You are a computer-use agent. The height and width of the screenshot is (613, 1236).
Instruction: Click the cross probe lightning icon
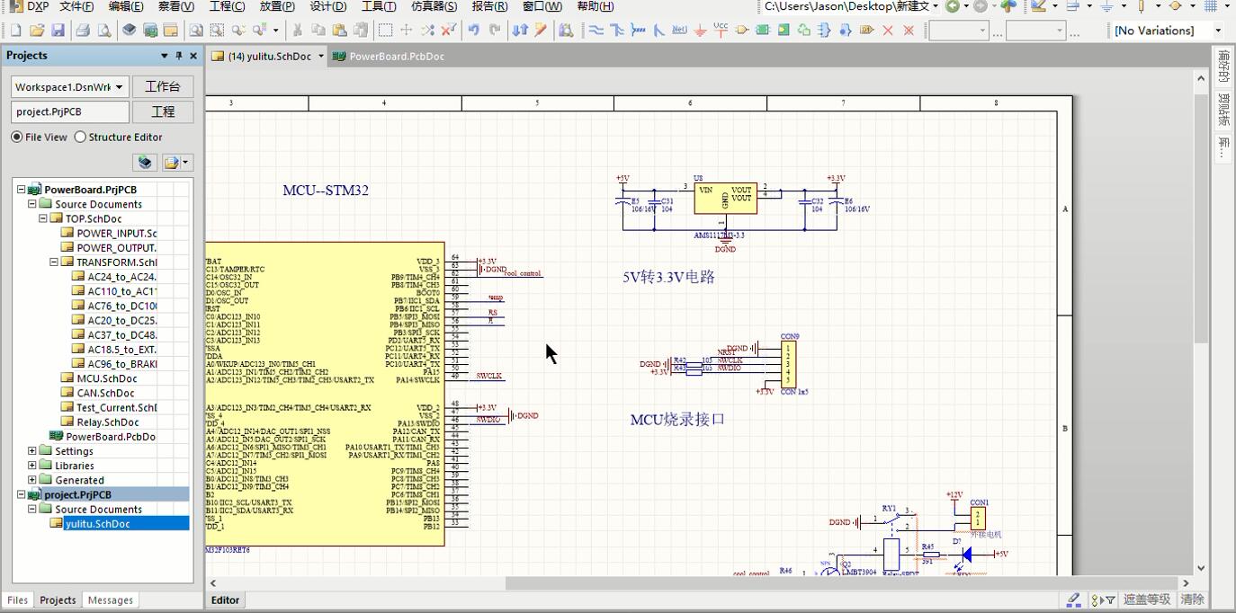click(x=541, y=31)
